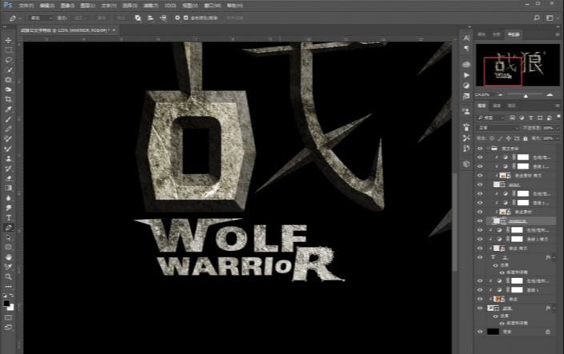564x354 pixels.
Task: Open the Paragraph panel icon
Action: coord(466,48)
